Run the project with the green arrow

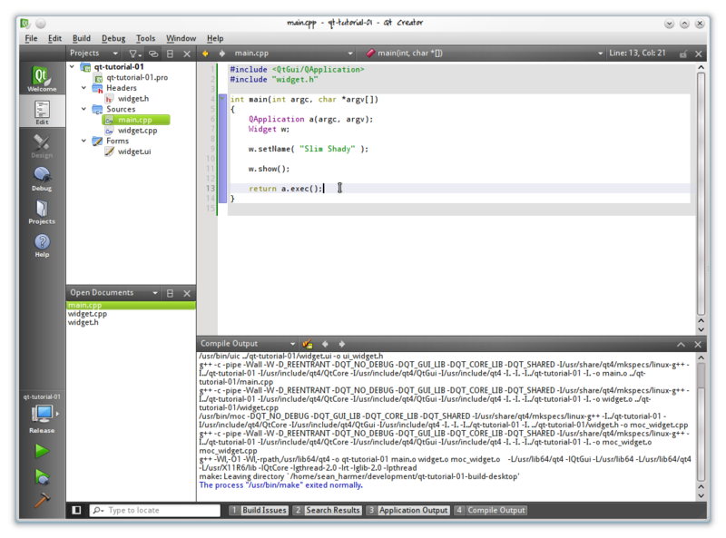tap(42, 451)
